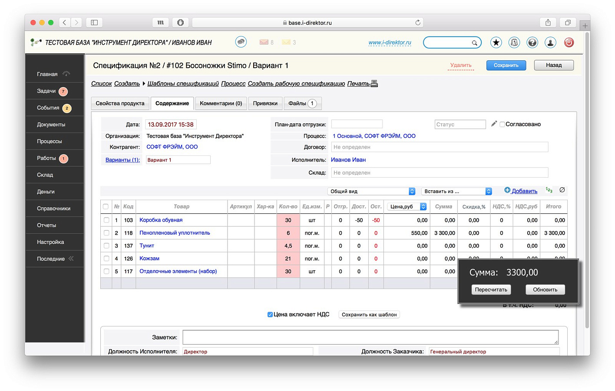The image size is (615, 391).
Task: Click into the Заметки text area
Action: click(x=370, y=337)
